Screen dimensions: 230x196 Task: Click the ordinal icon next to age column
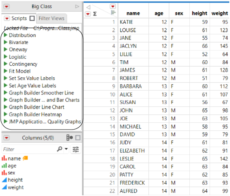[4, 166]
